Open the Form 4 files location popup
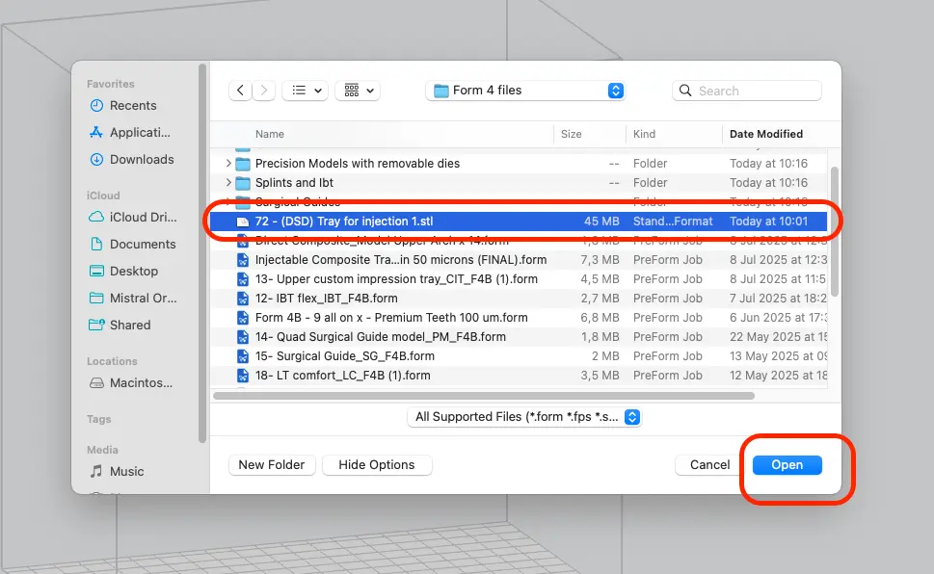Image resolution: width=934 pixels, height=574 pixels. point(525,91)
